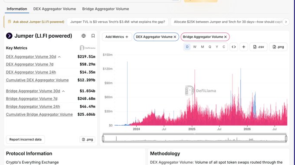Click the Ask about Jumper icon

[10, 22]
